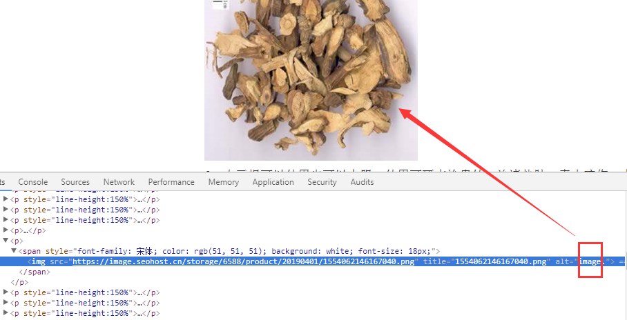Expand line-height paragraph just below closing </p>
Screen dimensions: 627x320
click(6, 292)
